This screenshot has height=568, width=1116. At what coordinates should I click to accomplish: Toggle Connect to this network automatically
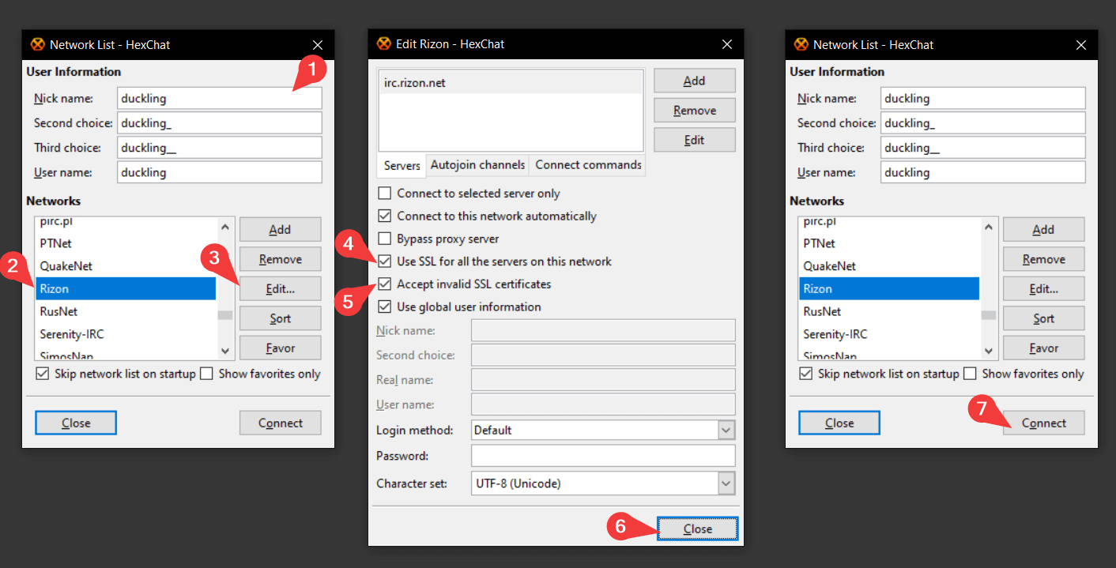[385, 216]
